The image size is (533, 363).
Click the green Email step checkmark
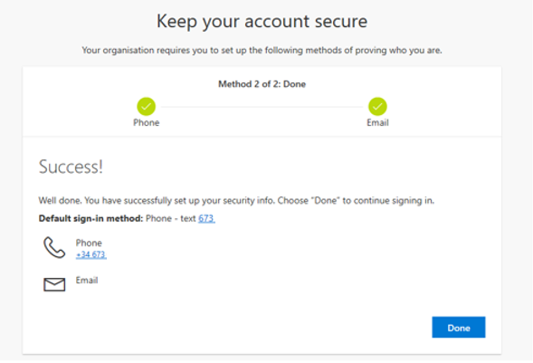click(x=377, y=107)
